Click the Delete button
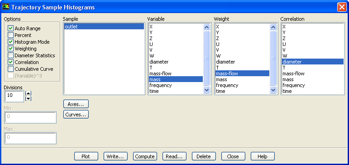 204,156
